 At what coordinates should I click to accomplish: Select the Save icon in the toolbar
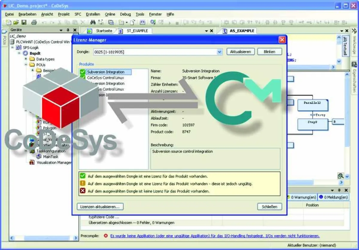point(23,22)
